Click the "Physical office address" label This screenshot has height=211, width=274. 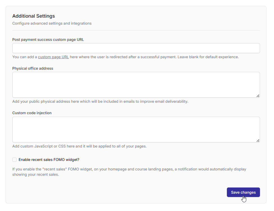(33, 68)
